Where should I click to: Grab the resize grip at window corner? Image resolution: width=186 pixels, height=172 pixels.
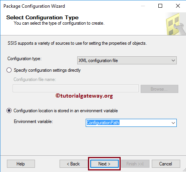pyautogui.click(x=184, y=170)
